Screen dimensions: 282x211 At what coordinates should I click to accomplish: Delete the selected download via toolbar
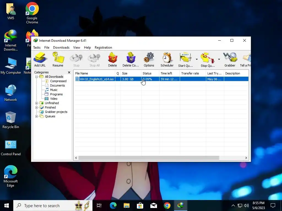click(113, 60)
